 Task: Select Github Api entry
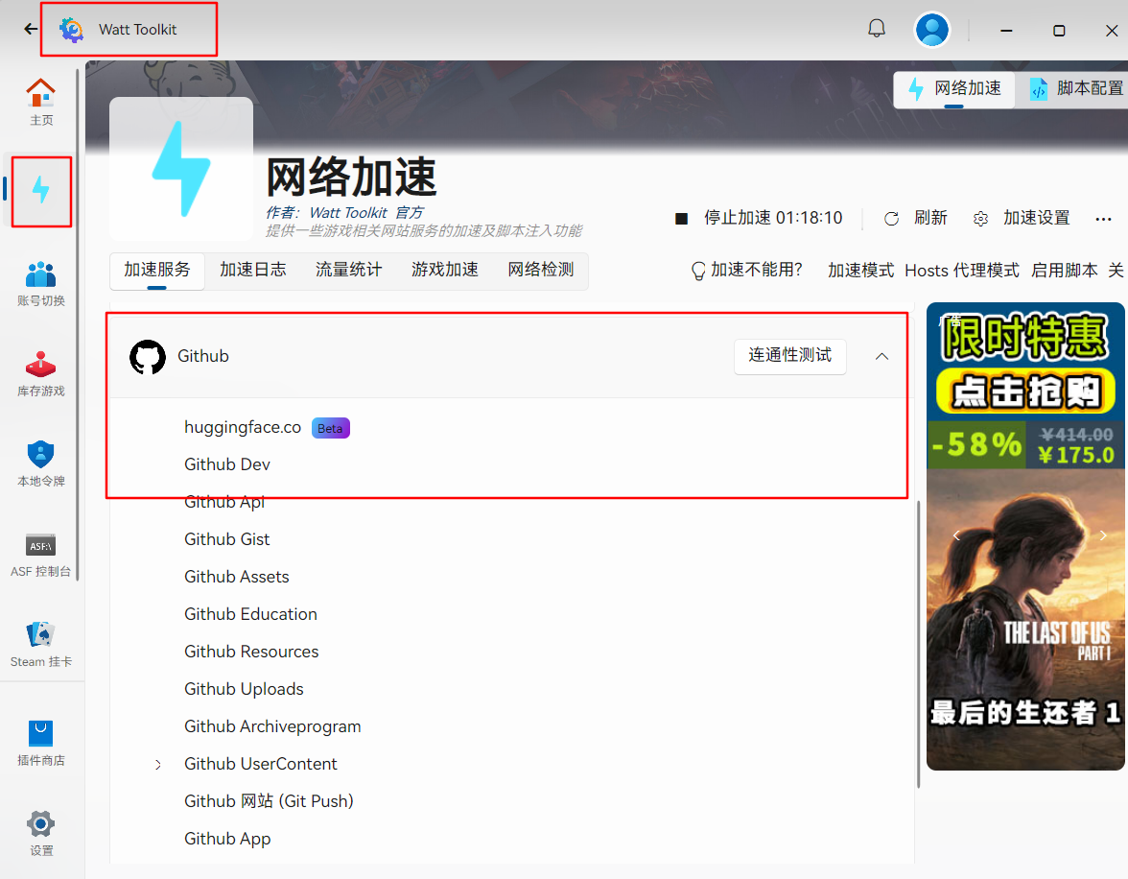tap(224, 503)
